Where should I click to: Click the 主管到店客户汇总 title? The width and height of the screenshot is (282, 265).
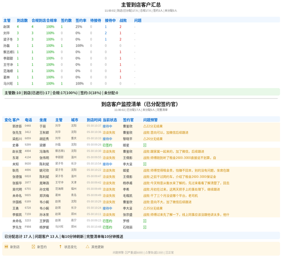[141, 5]
